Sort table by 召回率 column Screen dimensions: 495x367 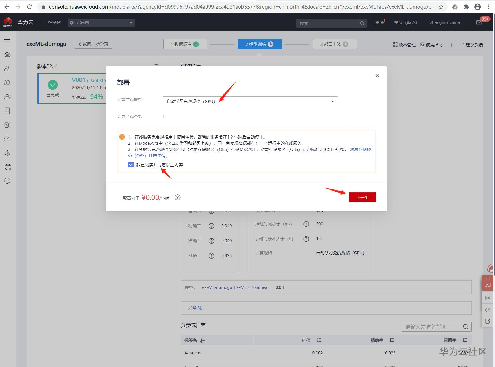point(465,340)
